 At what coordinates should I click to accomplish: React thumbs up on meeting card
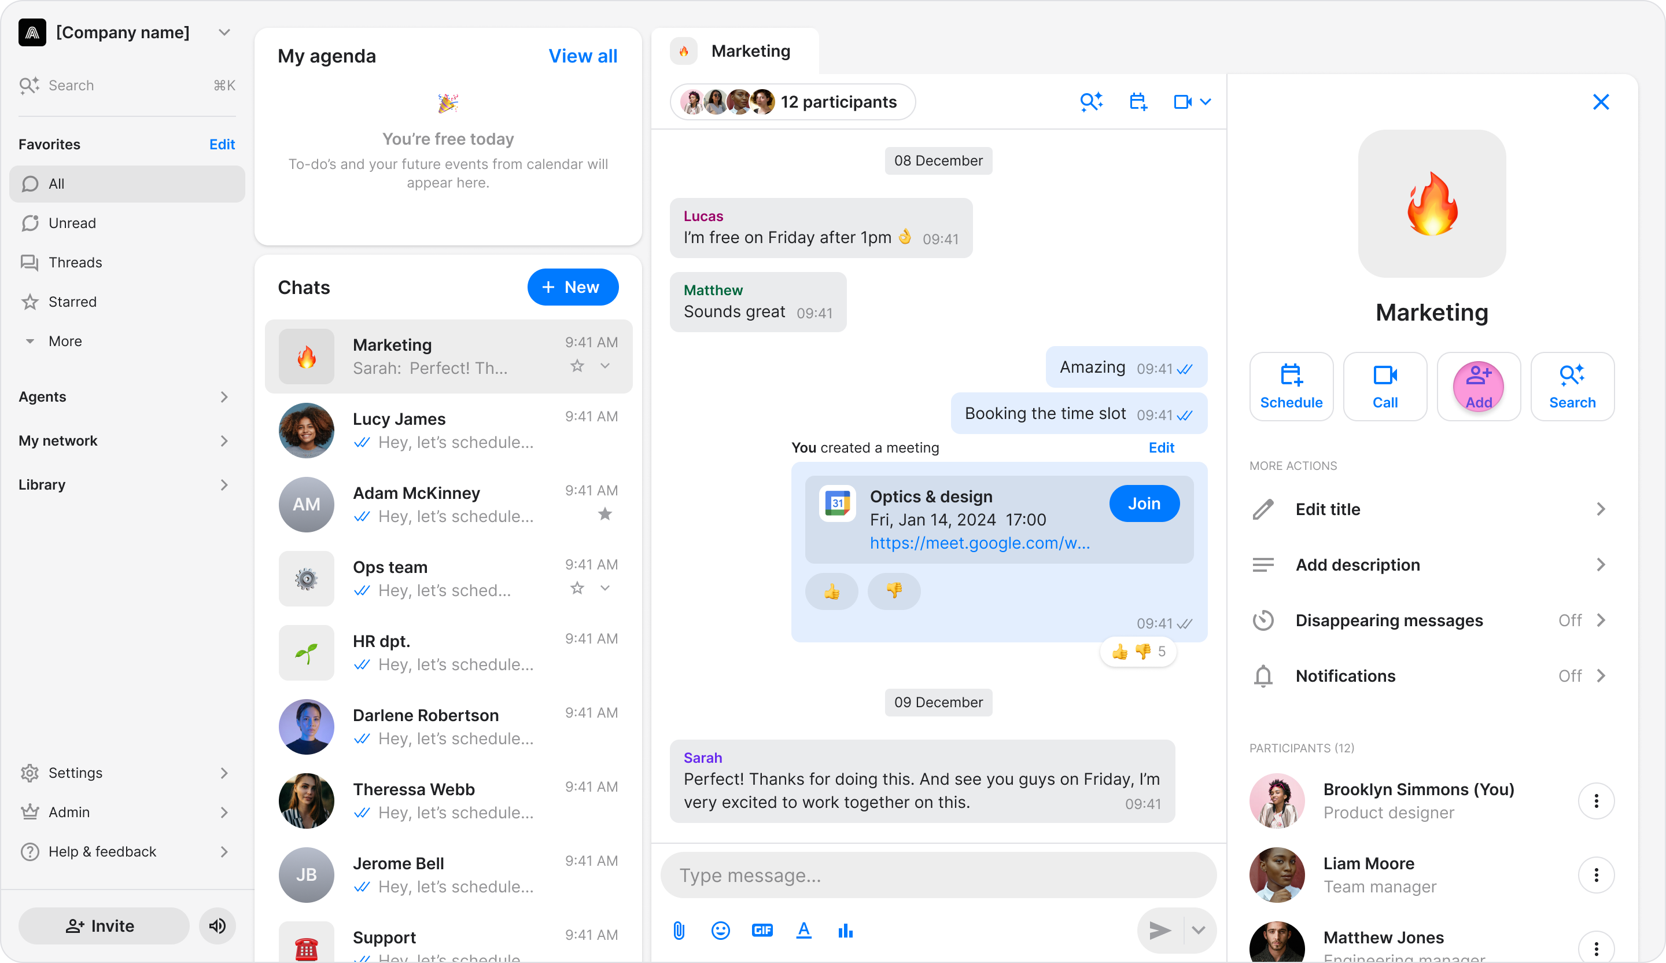click(832, 591)
